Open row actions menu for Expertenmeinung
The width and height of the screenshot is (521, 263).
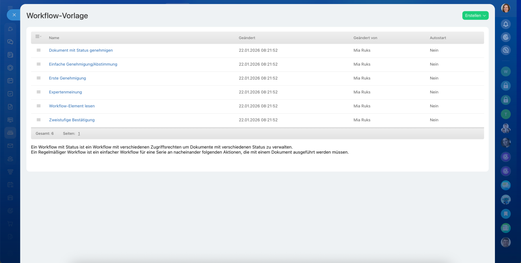39,92
